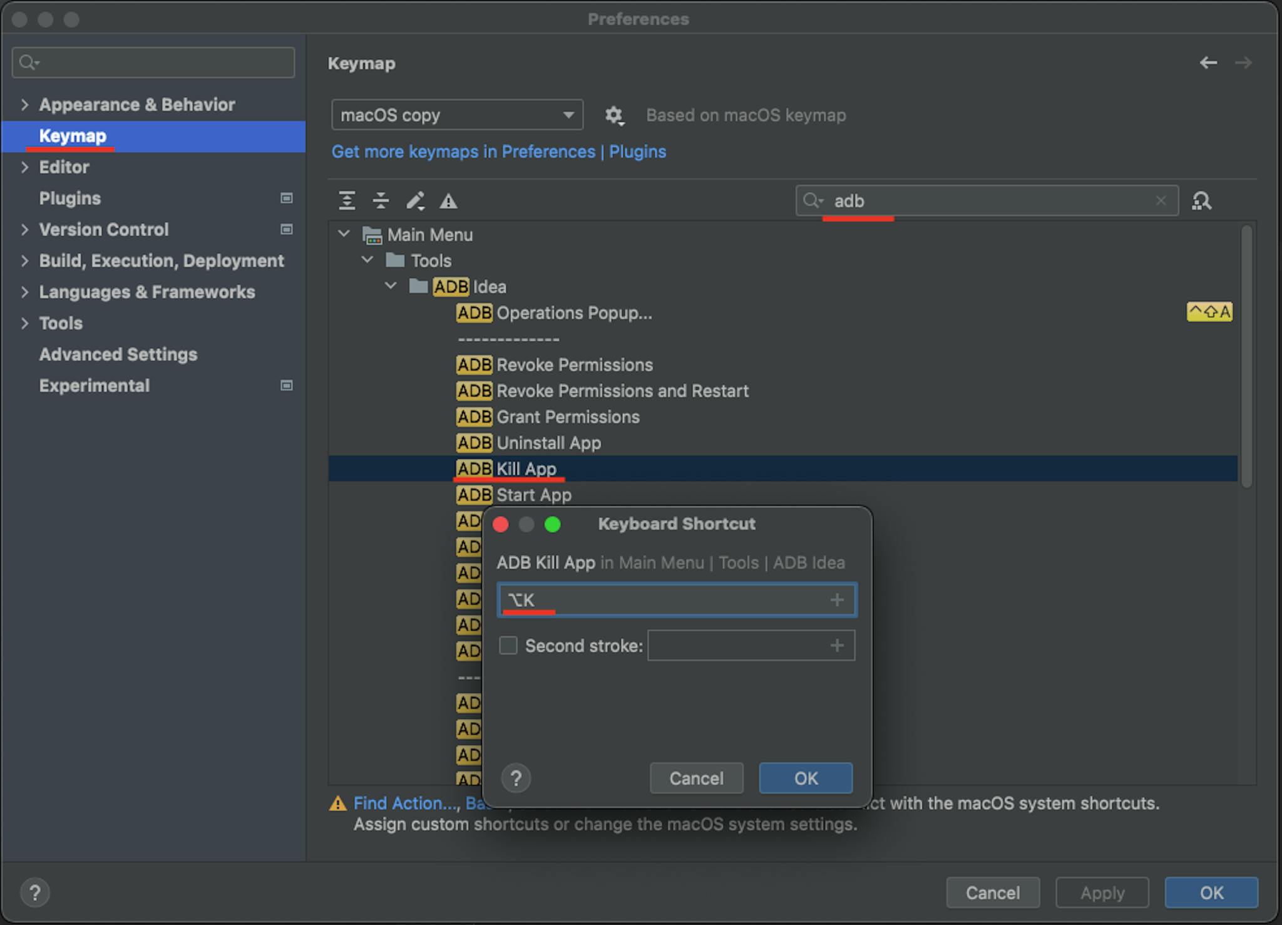Collapse the ADB Idea folder node
The height and width of the screenshot is (925, 1282).
tap(391, 286)
